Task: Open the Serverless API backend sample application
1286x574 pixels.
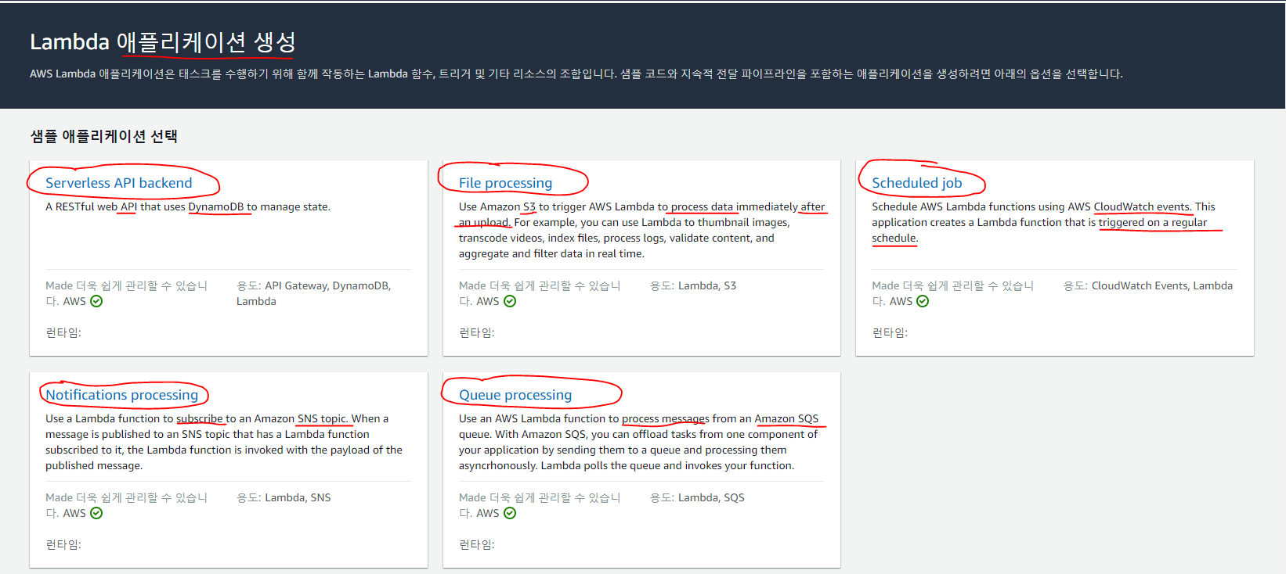Action: pos(118,183)
